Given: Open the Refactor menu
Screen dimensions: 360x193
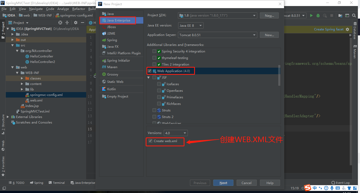Looking at the screenshot, I should click(79, 9).
